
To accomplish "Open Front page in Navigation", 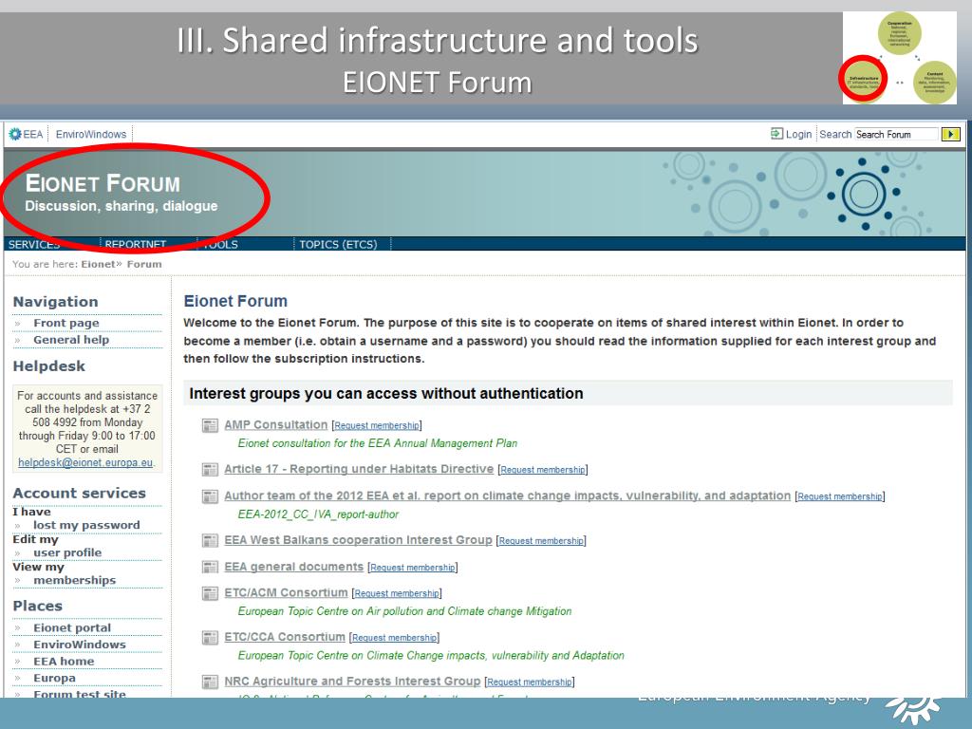I will click(x=66, y=323).
